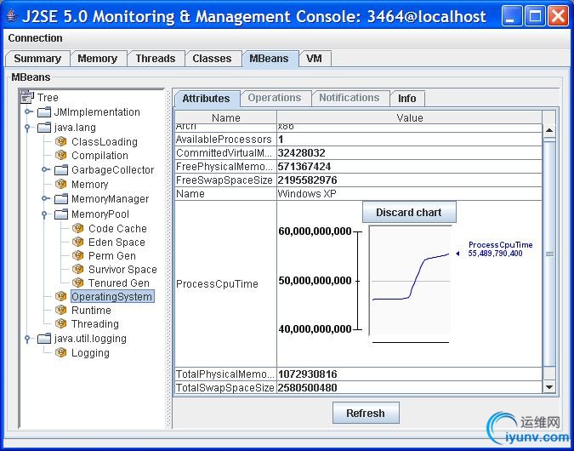Select the Runtime tree item

pyautogui.click(x=91, y=311)
